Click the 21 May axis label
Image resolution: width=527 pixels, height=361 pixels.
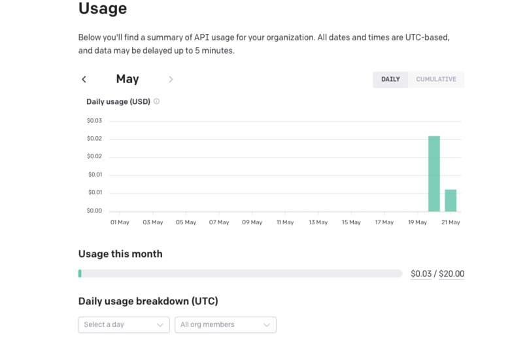(450, 222)
